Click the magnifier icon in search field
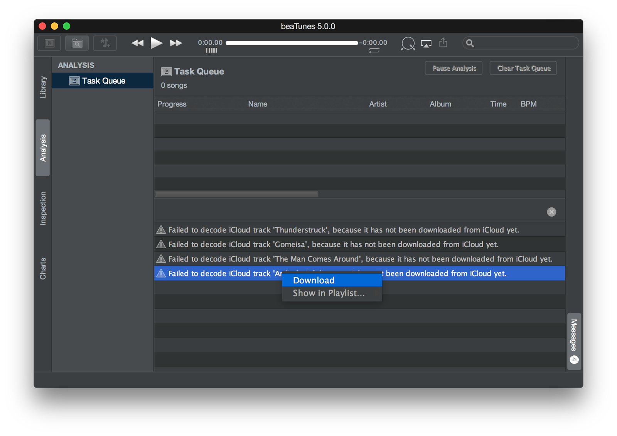Image resolution: width=617 pixels, height=436 pixels. click(470, 43)
